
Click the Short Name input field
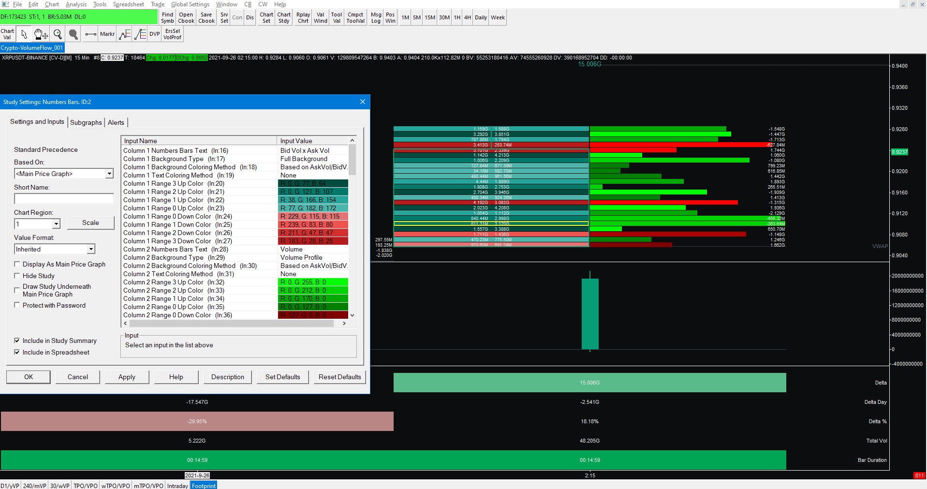(x=64, y=199)
